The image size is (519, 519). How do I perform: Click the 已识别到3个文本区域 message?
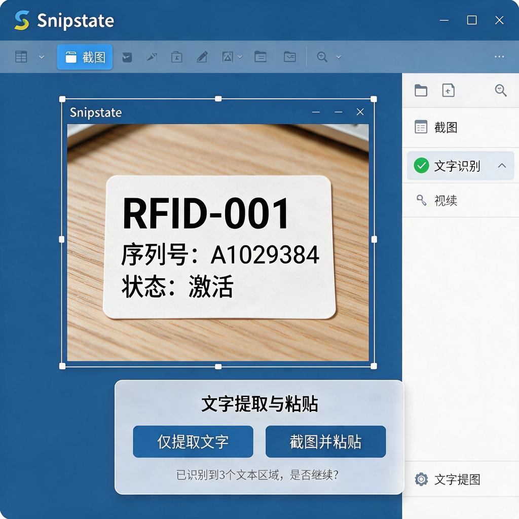click(x=257, y=475)
